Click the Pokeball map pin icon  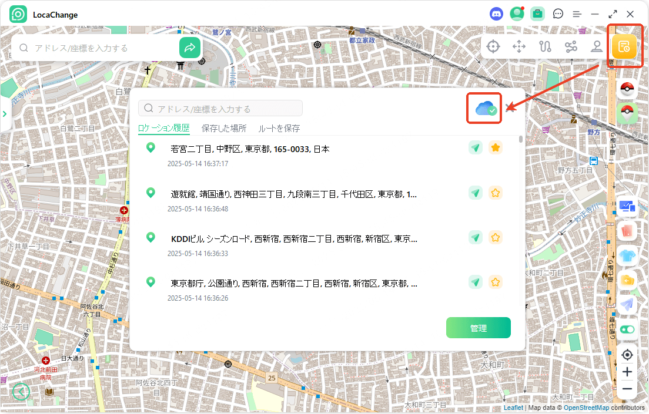[627, 113]
